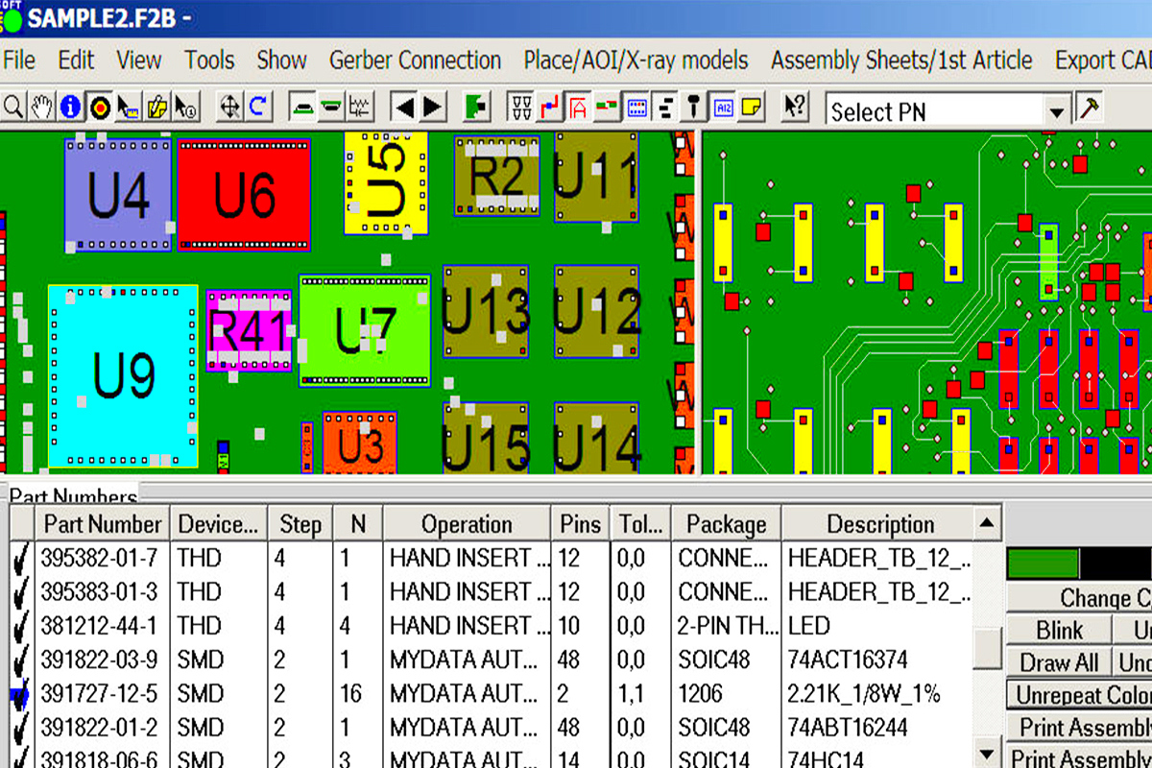1152x768 pixels.
Task: Click the blue rotate arrow icon
Action: [x=258, y=107]
